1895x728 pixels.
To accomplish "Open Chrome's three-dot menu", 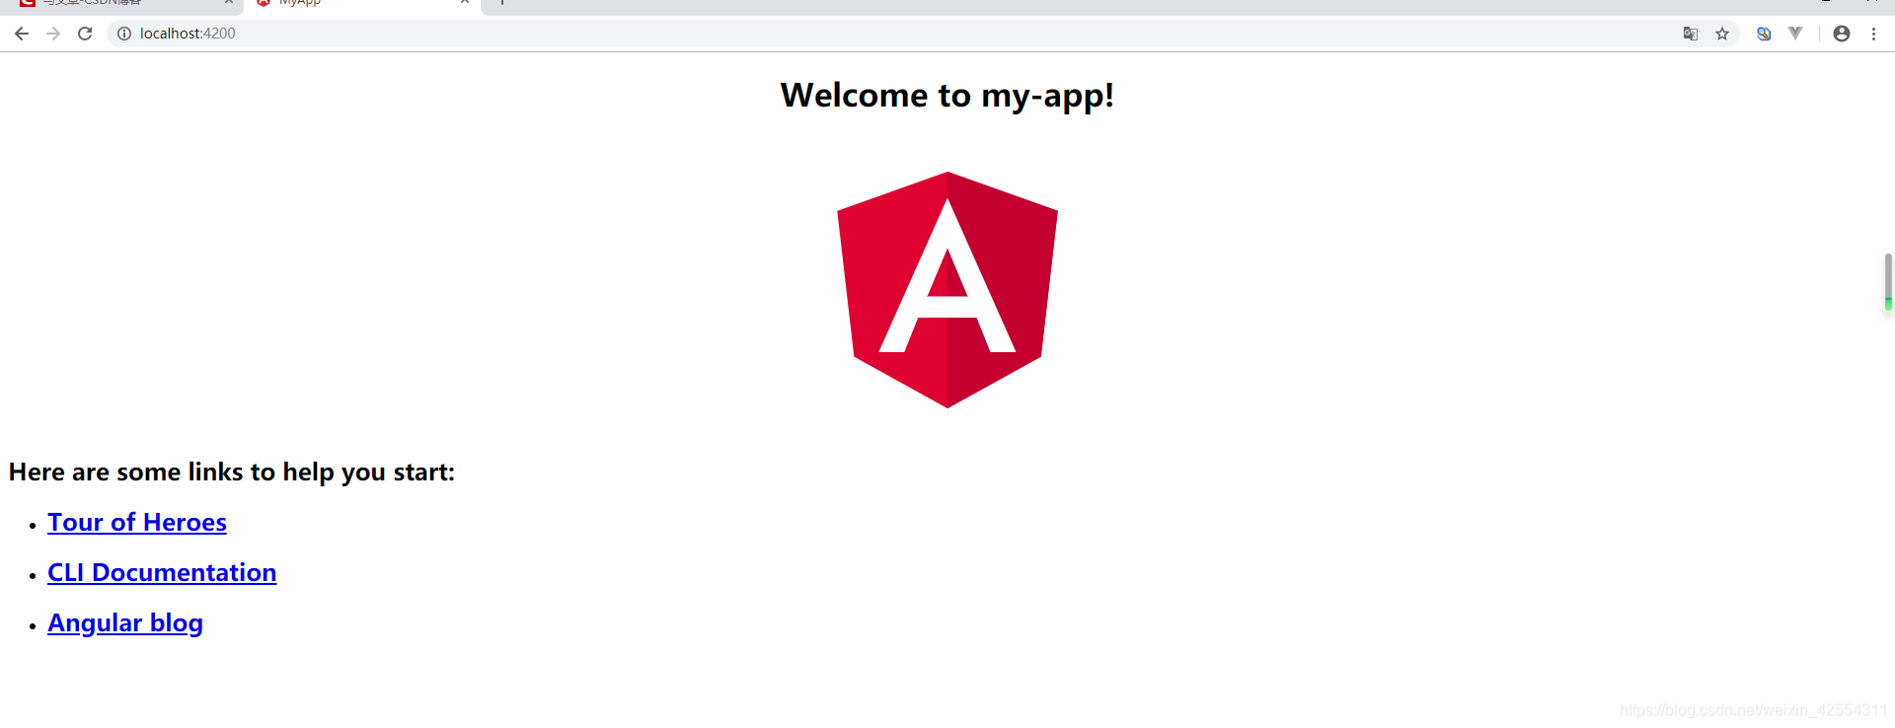I will click(1873, 34).
